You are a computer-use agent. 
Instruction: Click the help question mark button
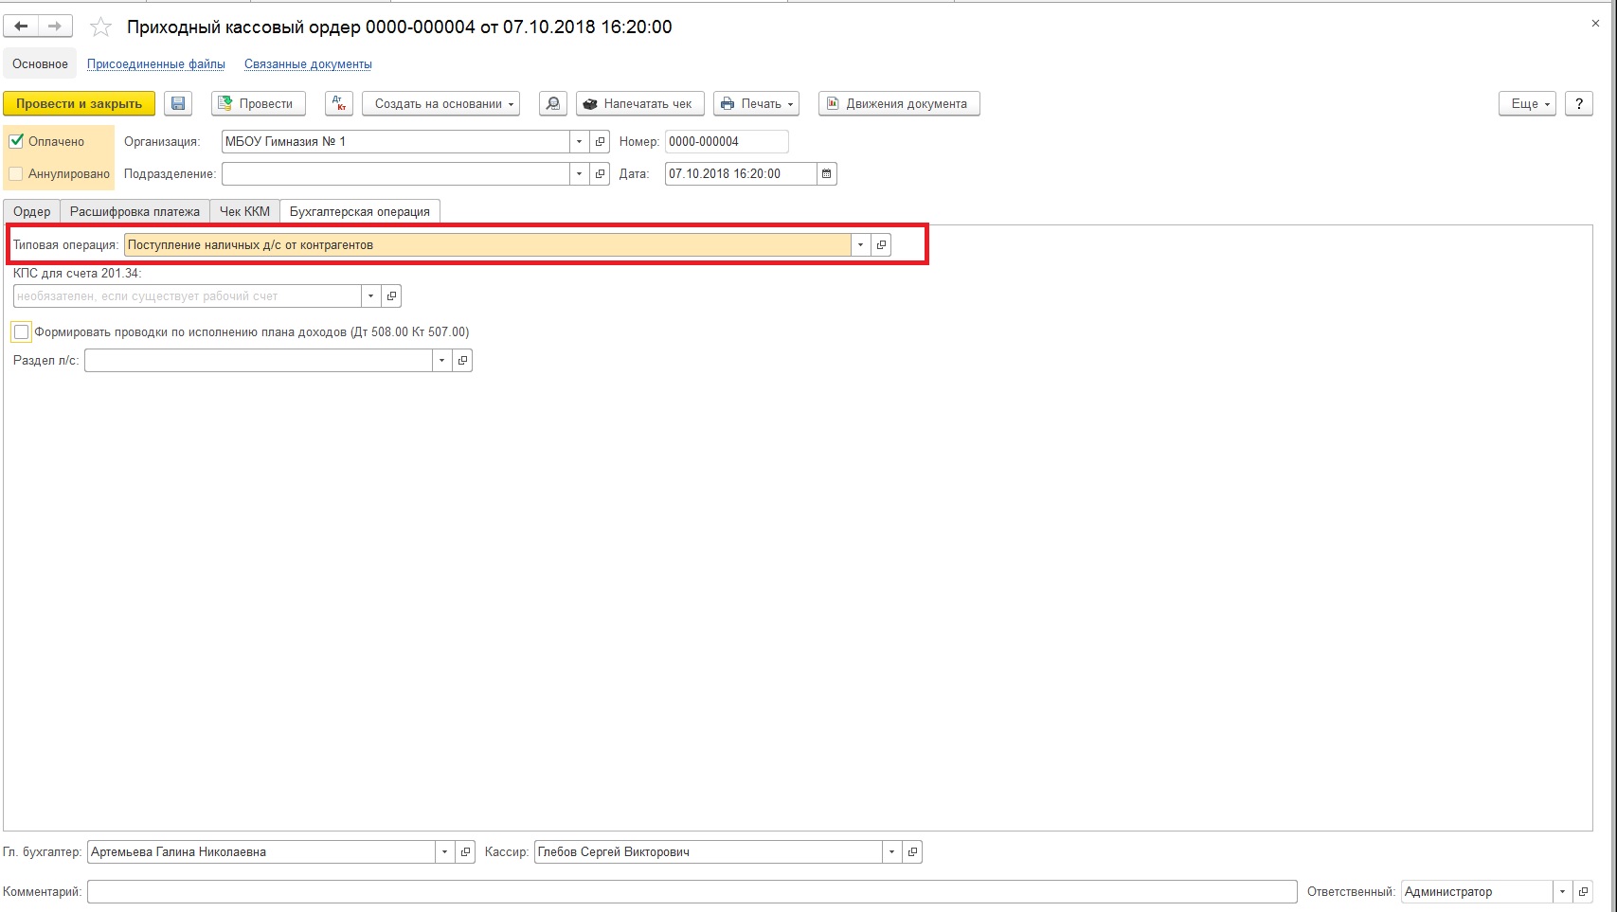point(1578,104)
